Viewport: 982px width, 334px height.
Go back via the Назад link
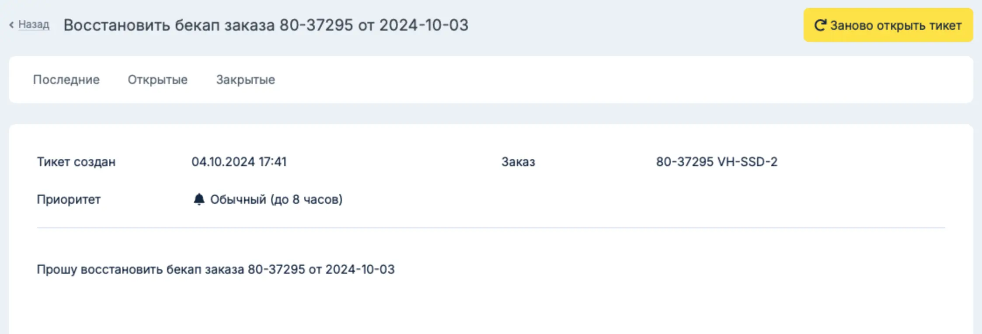pyautogui.click(x=34, y=24)
